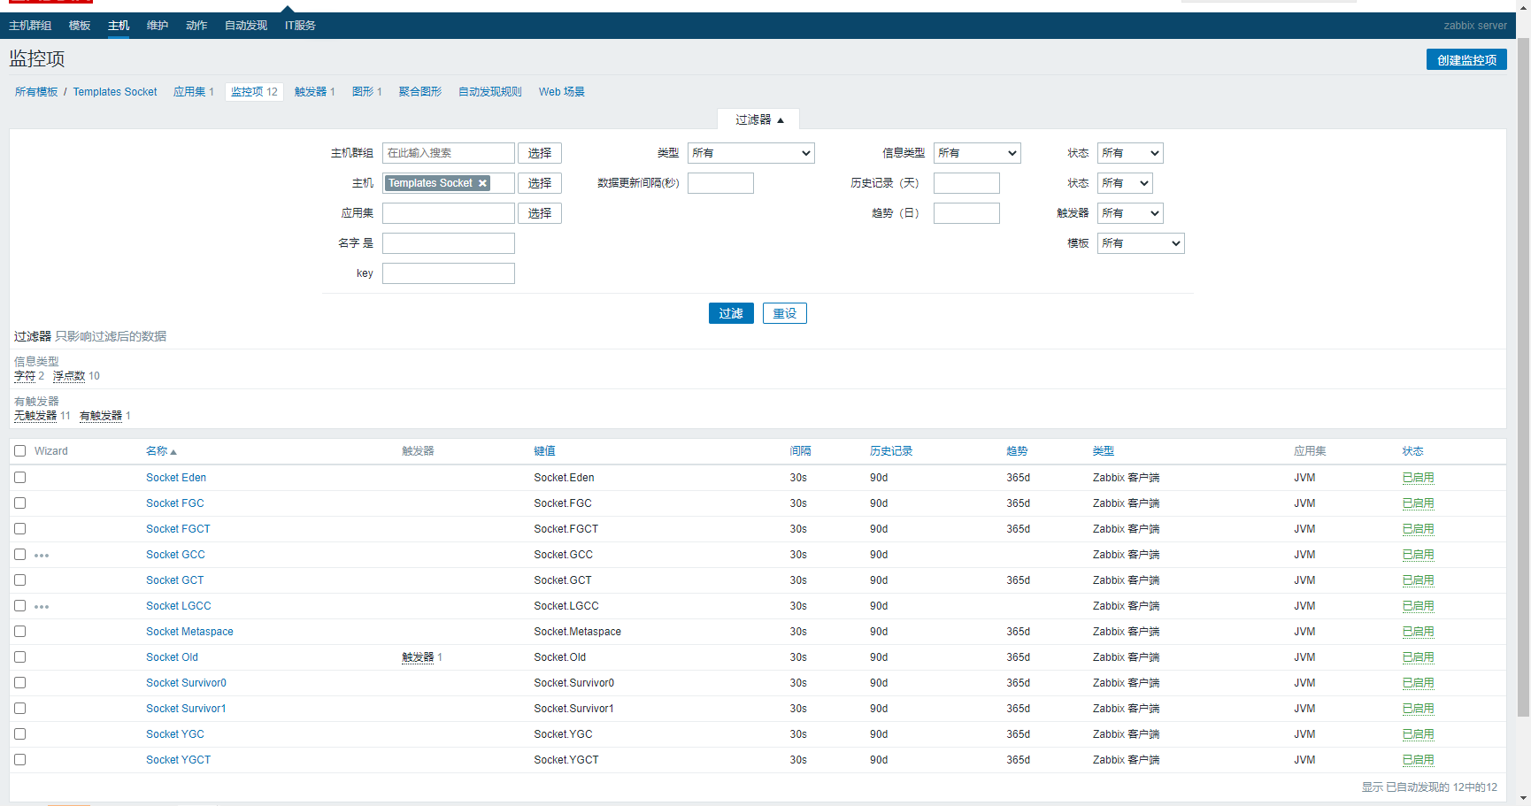Check the Socket Metaspace row checkbox
Image resolution: width=1531 pixels, height=806 pixels.
pyautogui.click(x=20, y=632)
